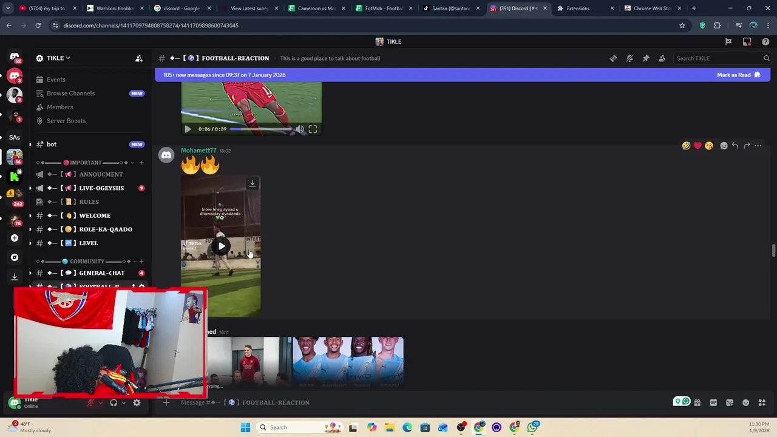
Task: Reply to Mohamett77's message arrow
Action: (735, 146)
